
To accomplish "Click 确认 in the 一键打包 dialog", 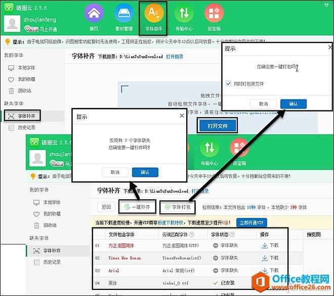I will click(294, 104).
